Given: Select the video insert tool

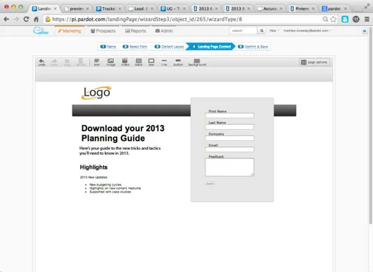Looking at the screenshot, I should click(x=125, y=62).
